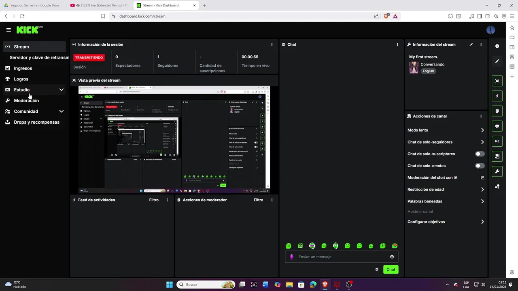Click the purple microphone icon in chat
Image resolution: width=518 pixels, height=291 pixels.
click(x=292, y=257)
